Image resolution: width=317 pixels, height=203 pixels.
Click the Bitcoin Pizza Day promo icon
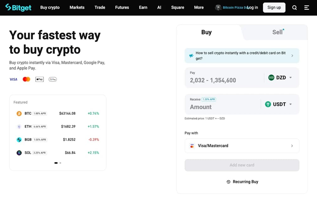click(218, 8)
